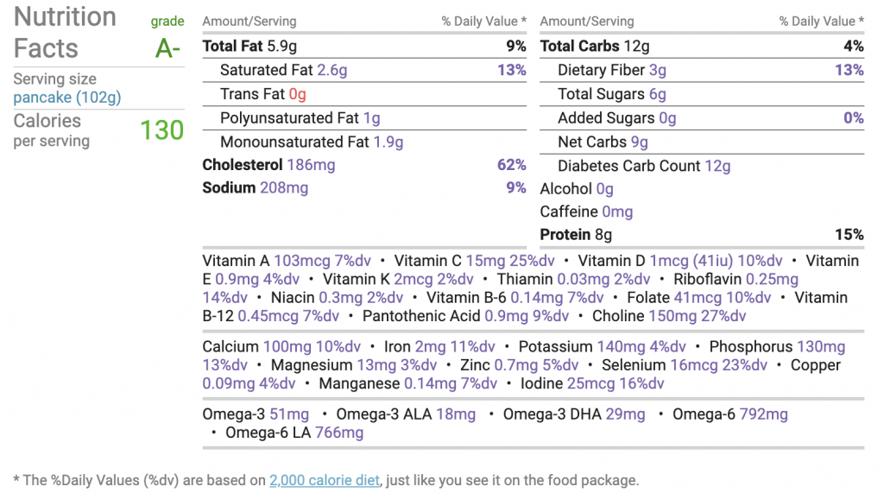Click the Calcium 100mg 10%dv value

312,346
